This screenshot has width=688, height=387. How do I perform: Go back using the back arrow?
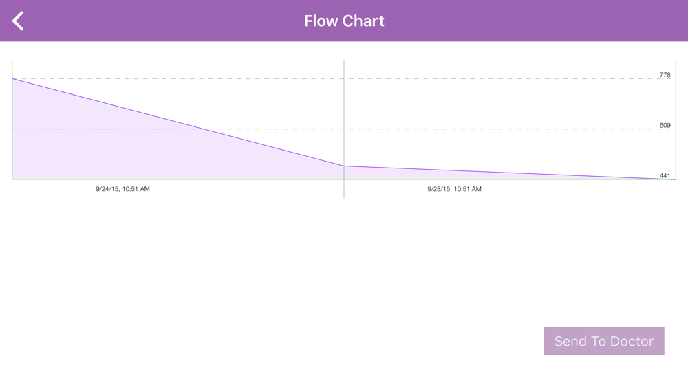[19, 21]
